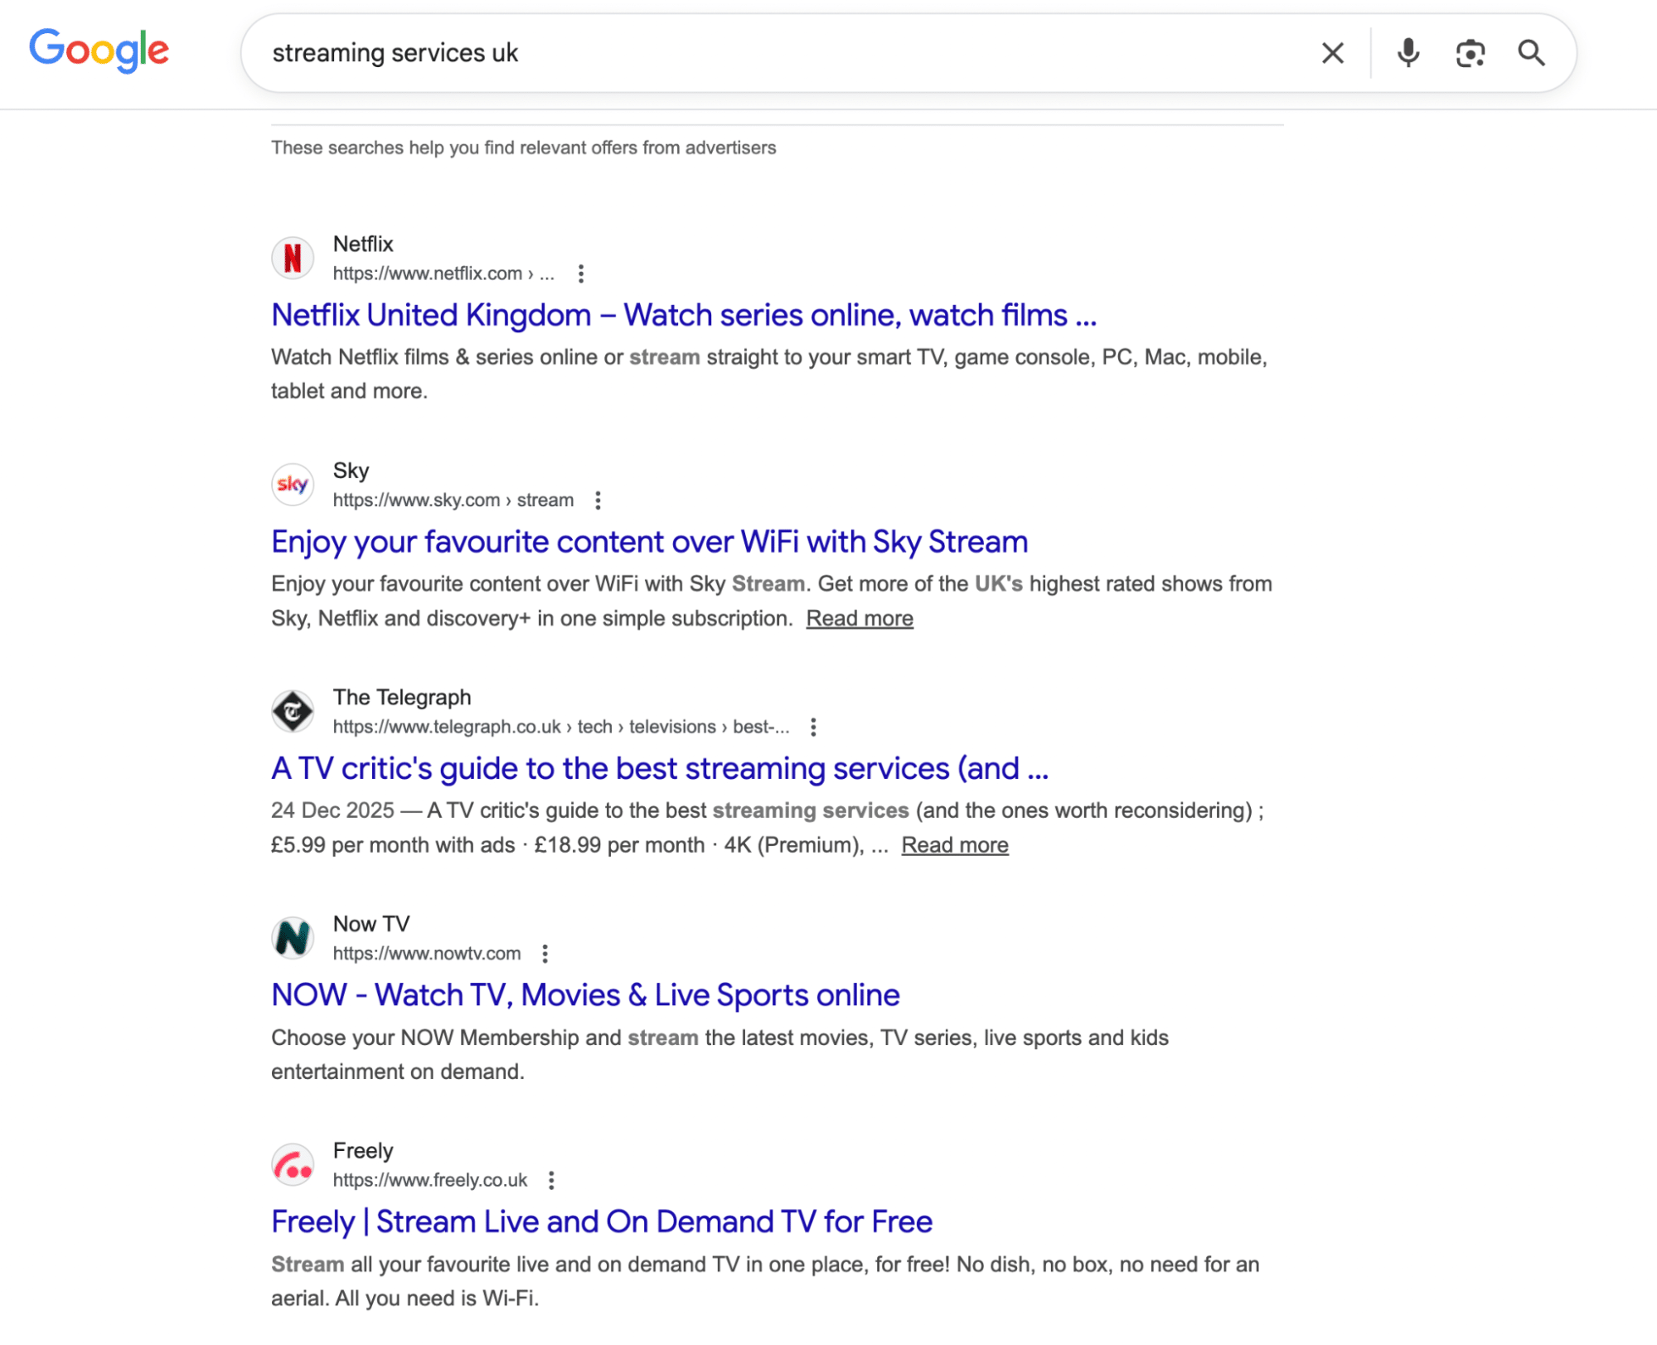This screenshot has height=1345, width=1657.
Task: Open Sky Stream WiFi content link
Action: 649,542
